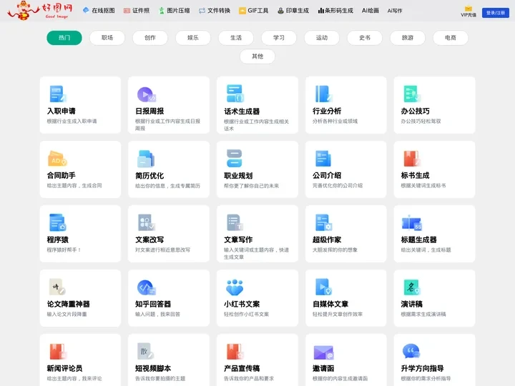Click the 好图网 Good Image logo
This screenshot has width=515, height=386.
pos(40,11)
